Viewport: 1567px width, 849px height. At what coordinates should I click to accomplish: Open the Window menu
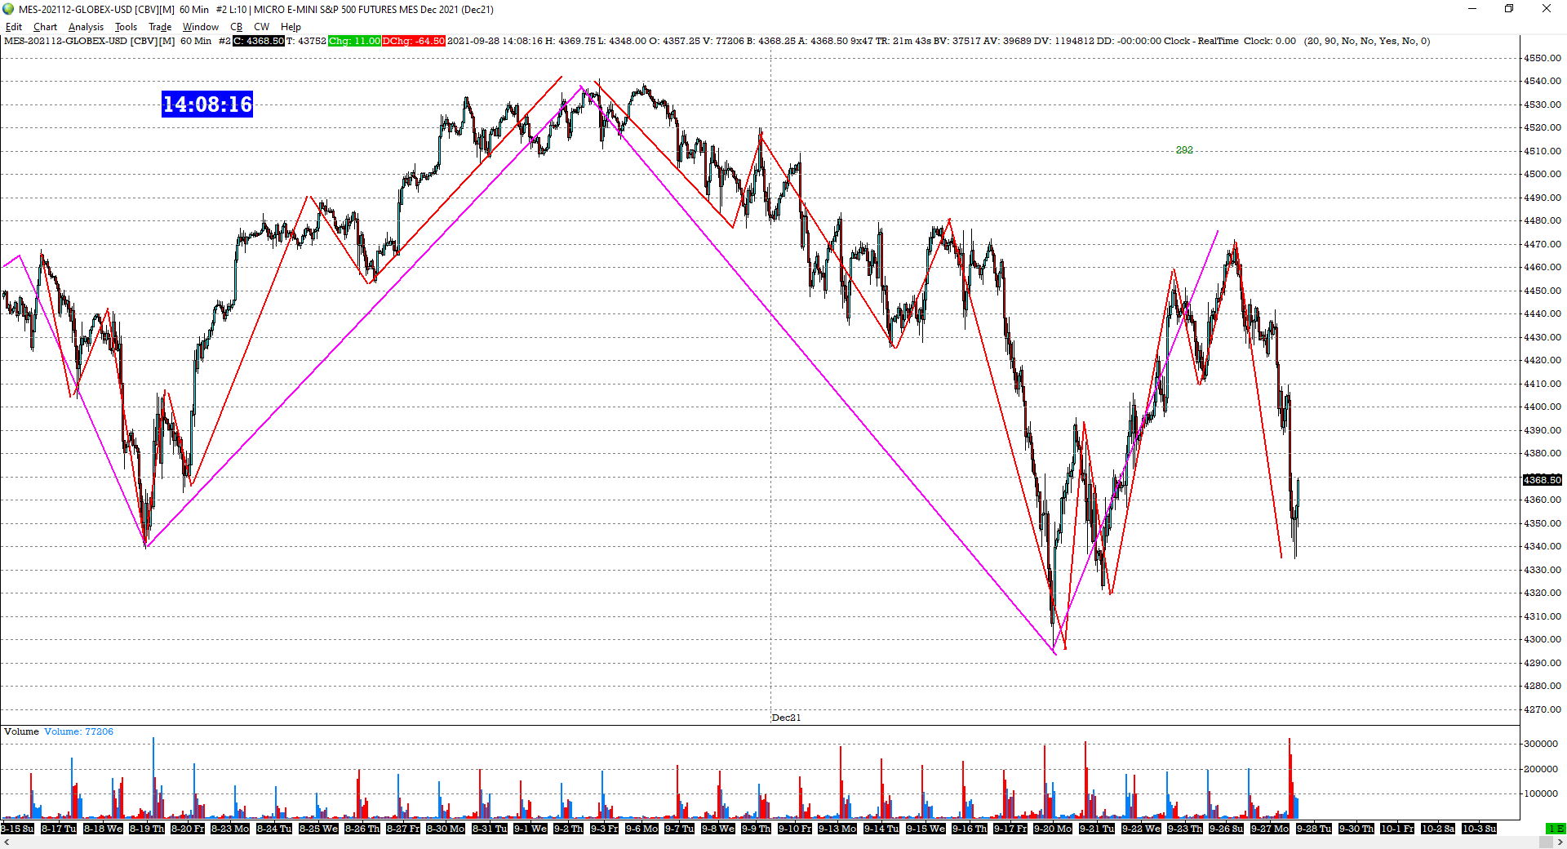[x=200, y=27]
